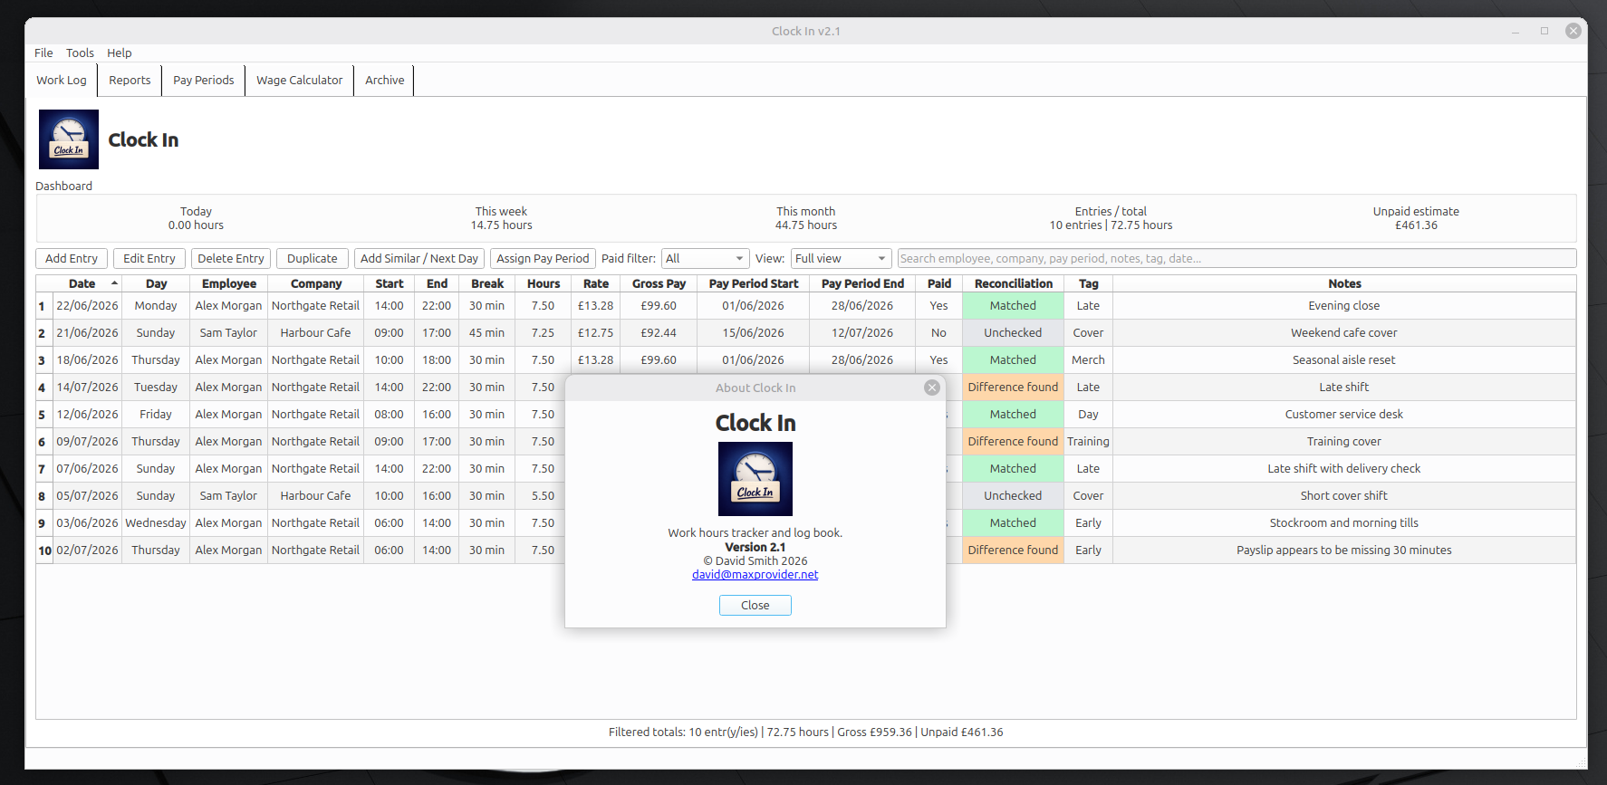
Task: Click the Assign Pay Period button
Action: tap(543, 259)
